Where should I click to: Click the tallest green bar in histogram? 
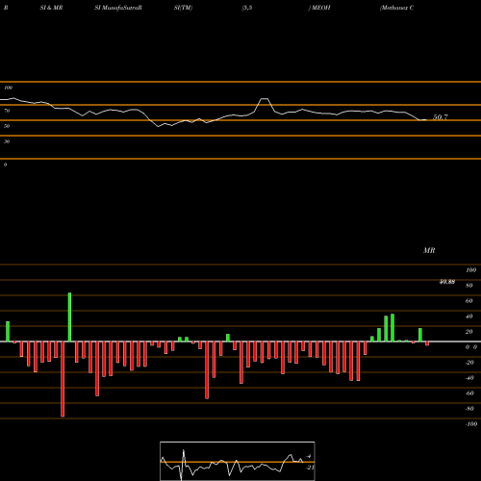pos(69,316)
